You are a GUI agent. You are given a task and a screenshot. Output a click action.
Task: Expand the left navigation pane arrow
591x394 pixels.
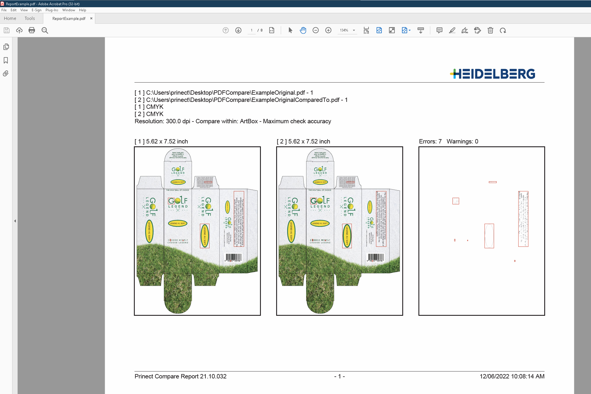15,221
